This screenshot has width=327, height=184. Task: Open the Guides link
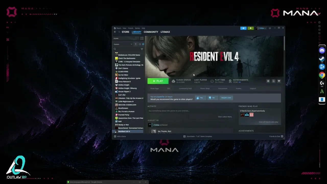coord(238,88)
